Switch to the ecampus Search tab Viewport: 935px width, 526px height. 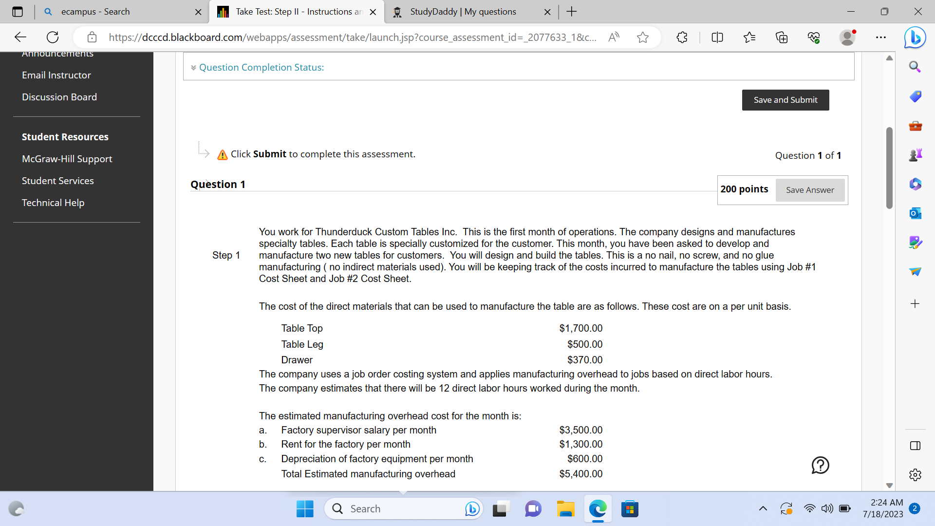click(95, 12)
